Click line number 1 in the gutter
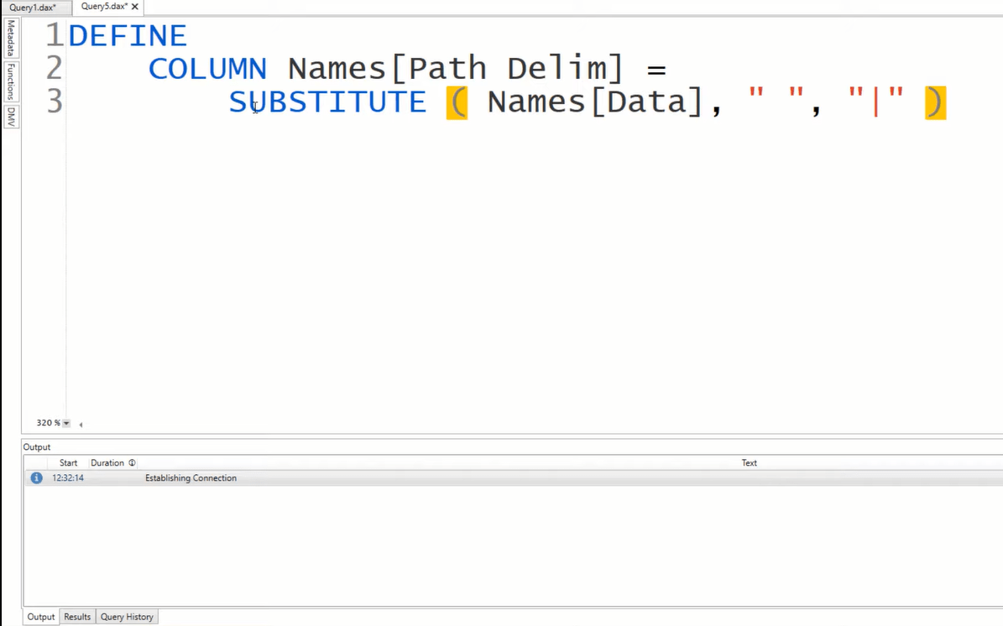The width and height of the screenshot is (1003, 626). tap(55, 35)
